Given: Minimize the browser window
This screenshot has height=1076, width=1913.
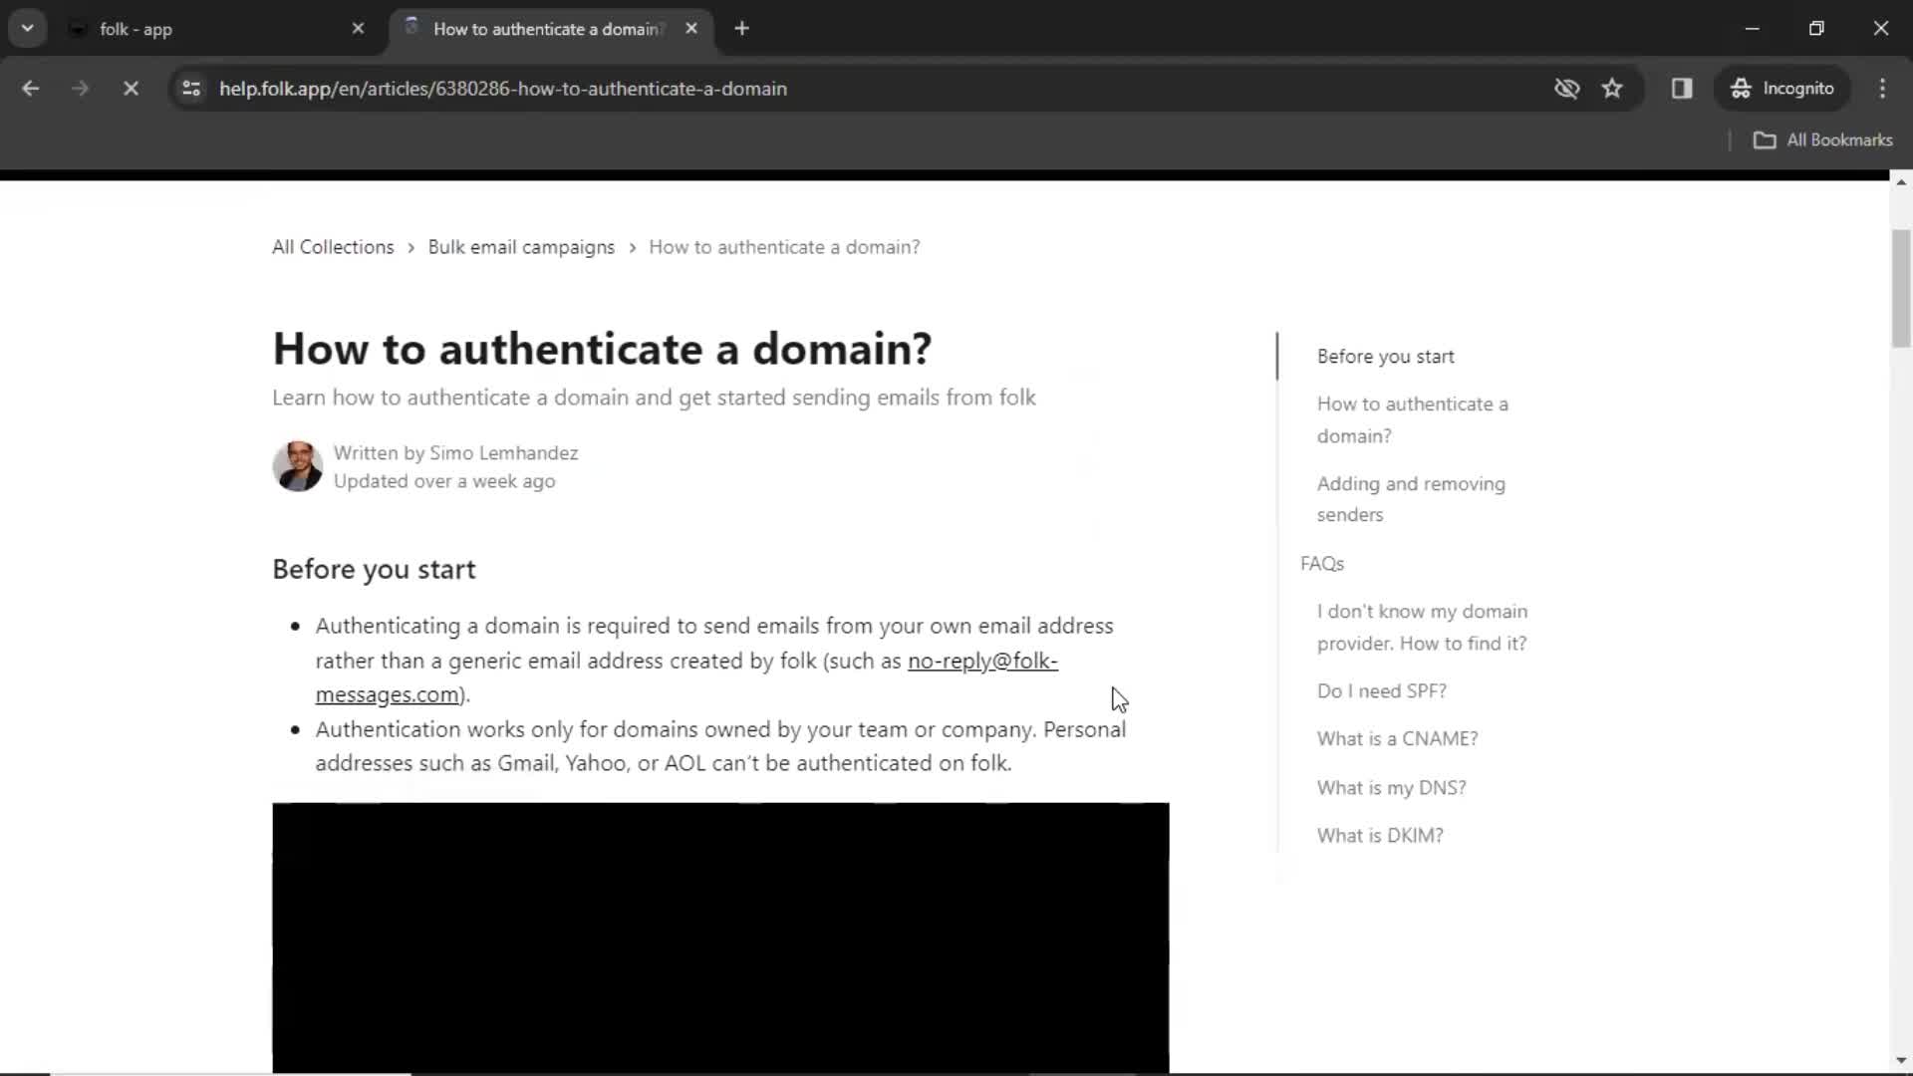Looking at the screenshot, I should coord(1753,29).
